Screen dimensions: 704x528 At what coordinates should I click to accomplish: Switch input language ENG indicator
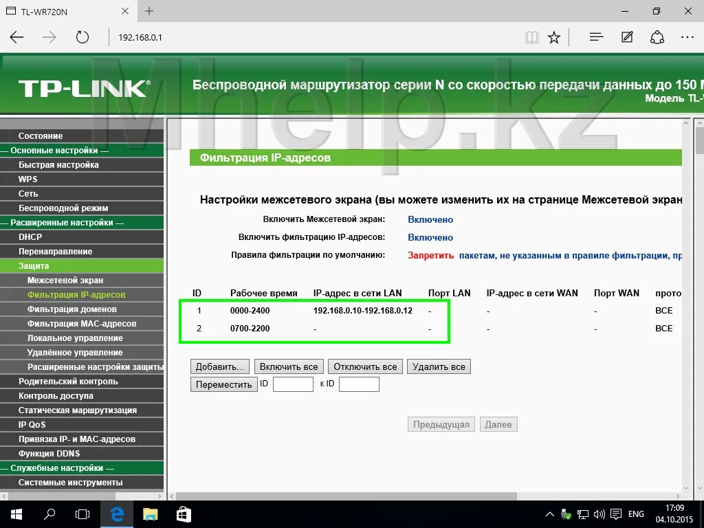tap(636, 514)
